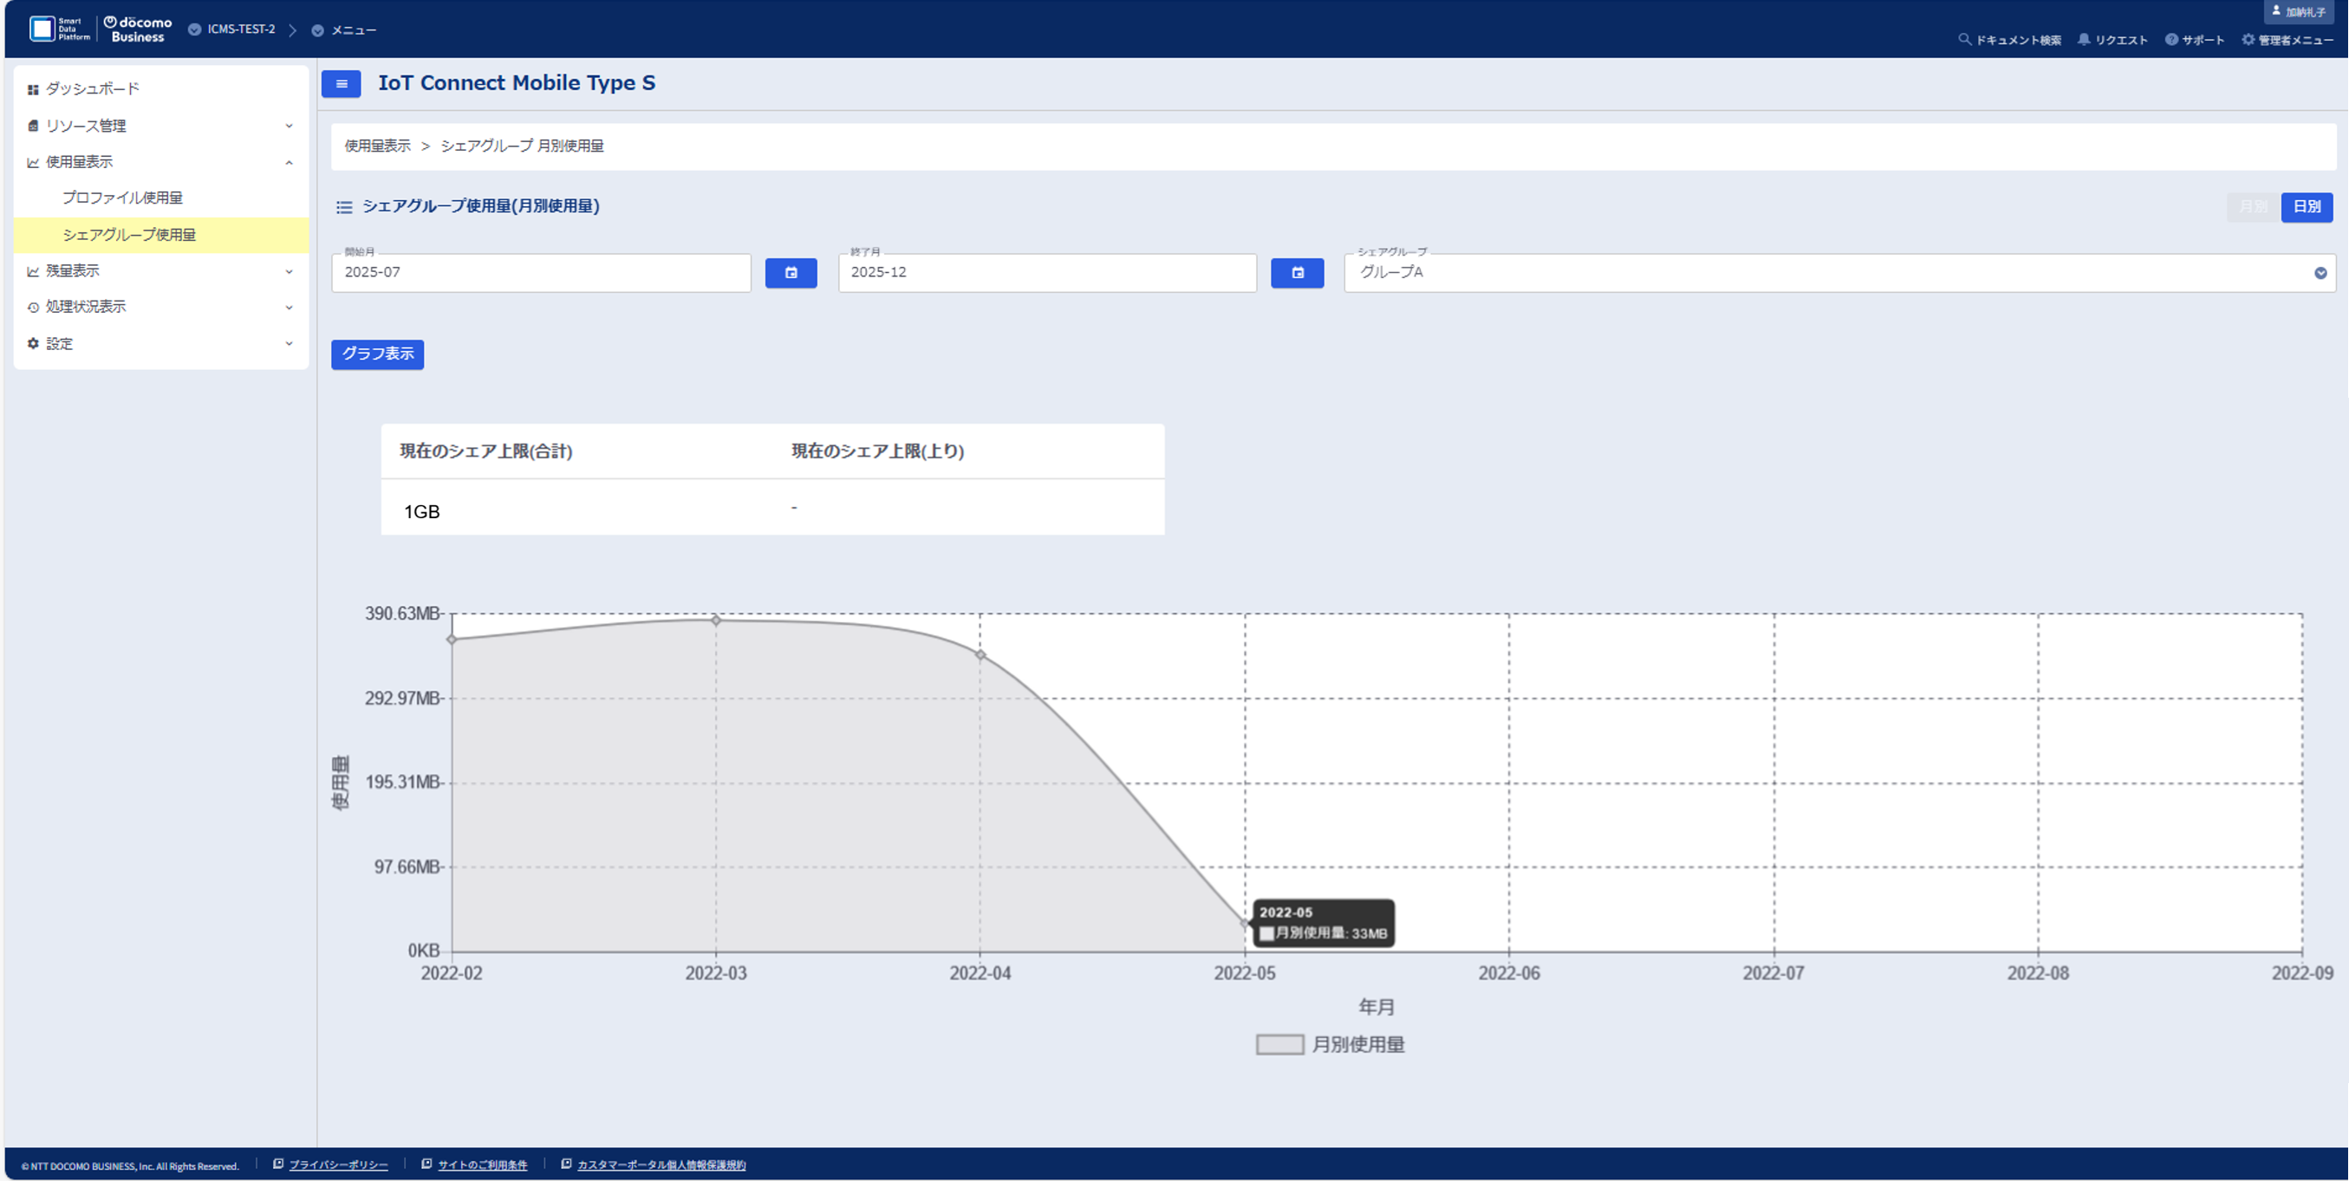The width and height of the screenshot is (2349, 1181).
Task: Toggle sidebar with the hamburger menu button
Action: click(x=341, y=84)
